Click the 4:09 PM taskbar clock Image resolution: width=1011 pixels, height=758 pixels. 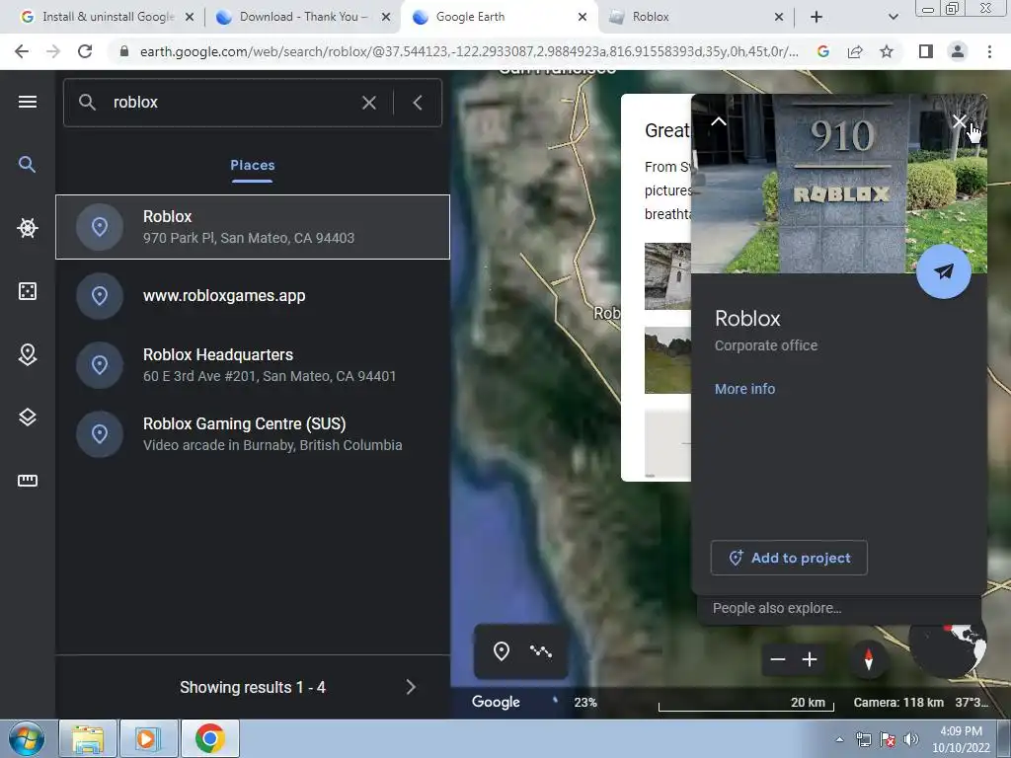(x=961, y=731)
